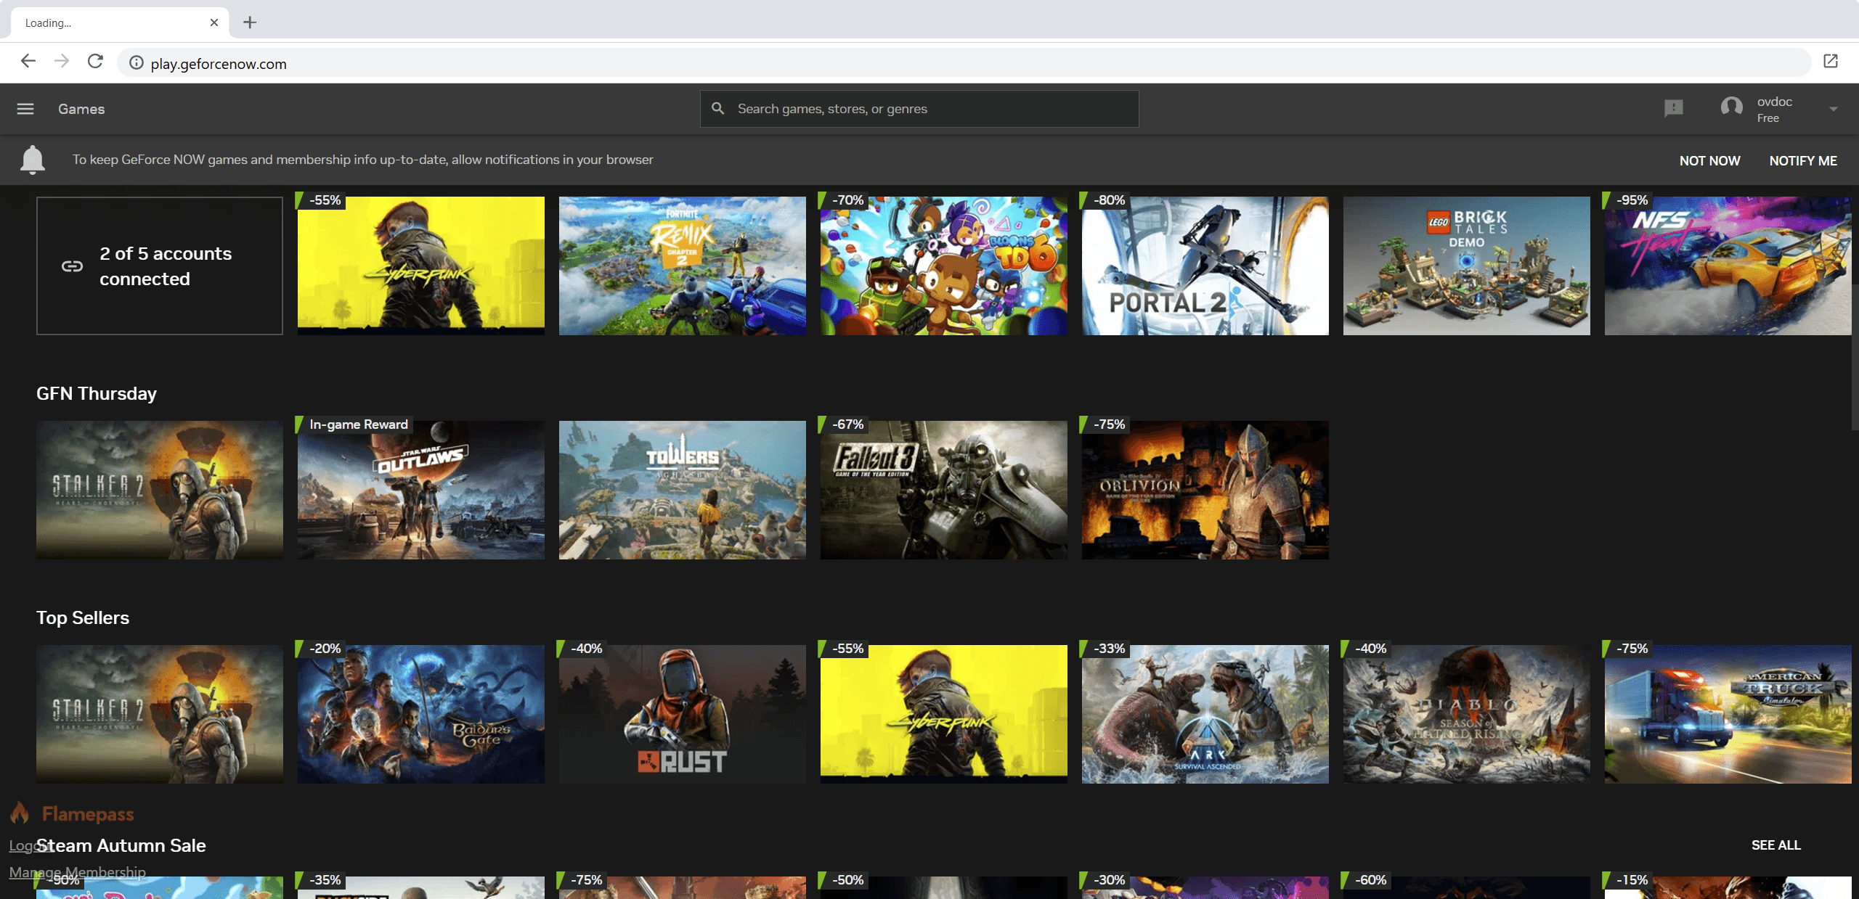1859x899 pixels.
Task: Expand the account dropdown next to ovdoc
Action: pyautogui.click(x=1835, y=108)
